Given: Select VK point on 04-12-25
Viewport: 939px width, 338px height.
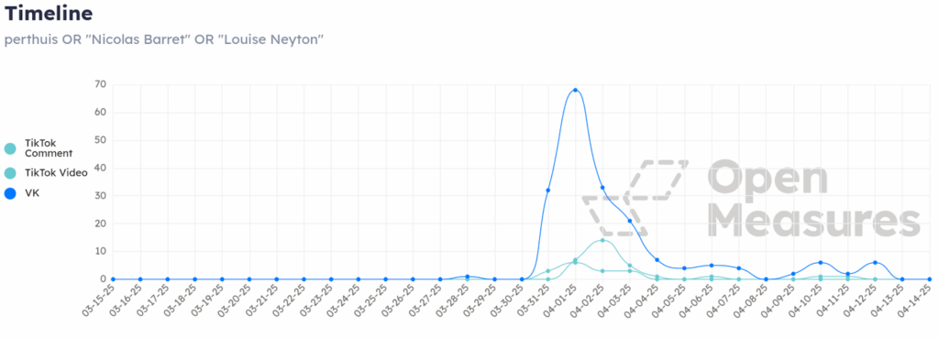Looking at the screenshot, I should coord(875,263).
